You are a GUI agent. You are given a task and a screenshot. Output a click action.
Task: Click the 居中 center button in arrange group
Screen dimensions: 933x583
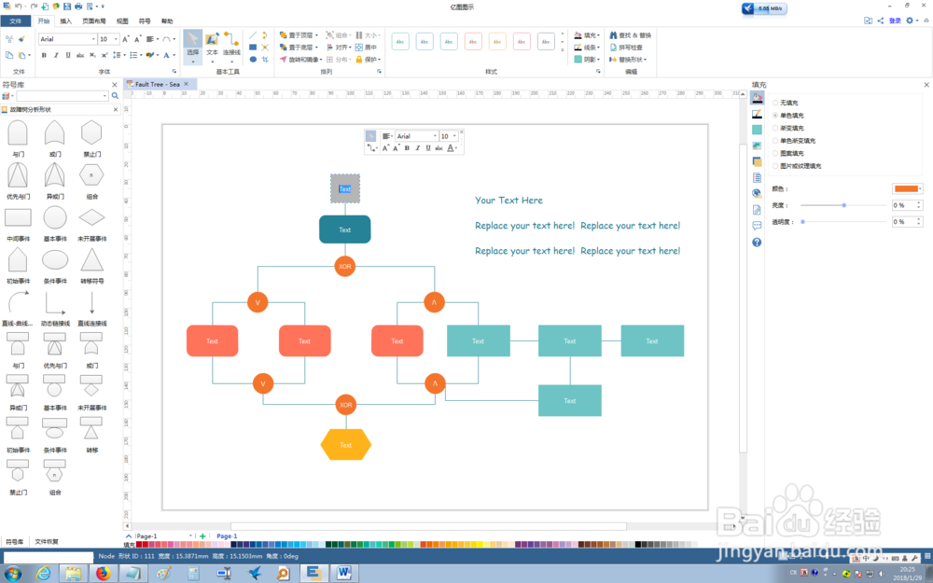pos(366,48)
